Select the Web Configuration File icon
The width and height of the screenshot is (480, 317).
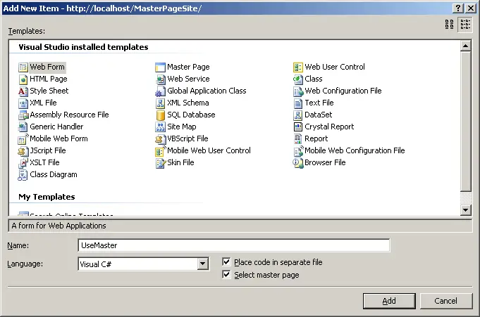point(298,91)
